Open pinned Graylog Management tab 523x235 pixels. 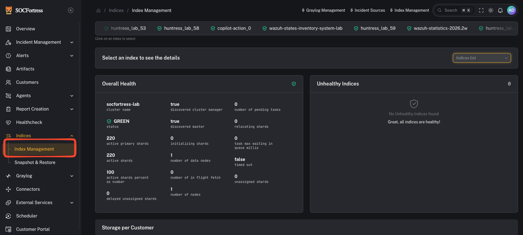point(323,10)
